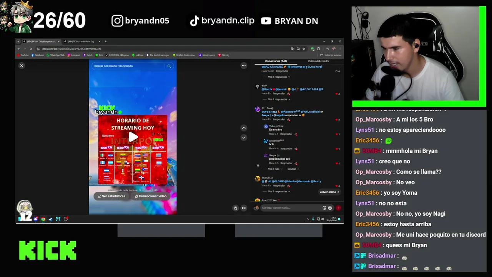Open the taskbar clock and date
This screenshot has height=277, width=492.
coord(332,219)
